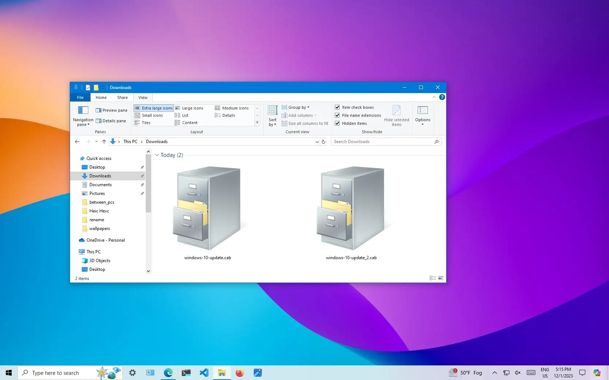Uncheck the Hidden items checkbox
Screen dimensions: 609x380
[337, 123]
